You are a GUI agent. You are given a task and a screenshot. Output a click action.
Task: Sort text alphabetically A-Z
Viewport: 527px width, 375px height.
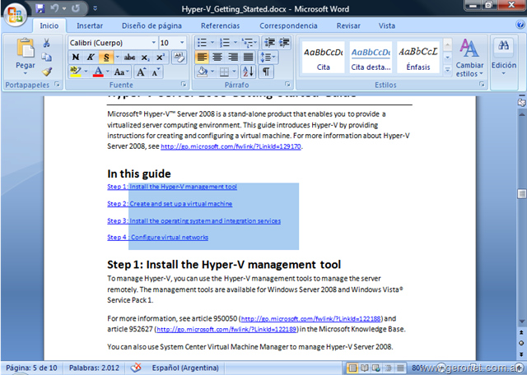click(249, 72)
